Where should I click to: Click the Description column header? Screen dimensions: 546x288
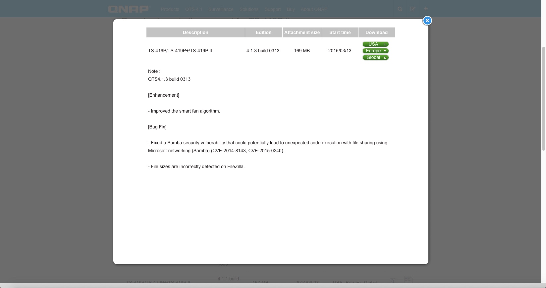pyautogui.click(x=195, y=32)
